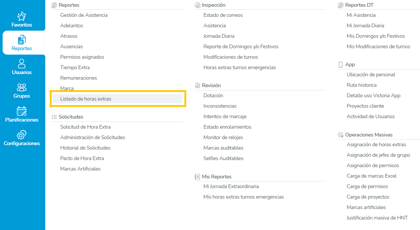This screenshot has height=230, width=420.
Task: Open the Configuraciones gear icon
Action: coord(22,135)
